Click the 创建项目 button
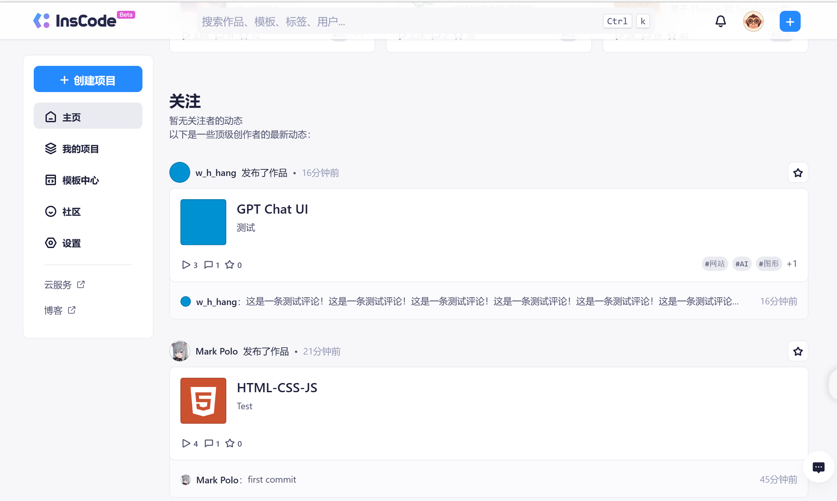This screenshot has width=837, height=501. 88,80
